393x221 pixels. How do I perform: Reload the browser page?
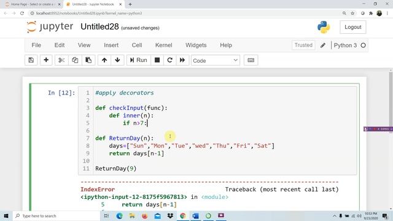[x=22, y=14]
